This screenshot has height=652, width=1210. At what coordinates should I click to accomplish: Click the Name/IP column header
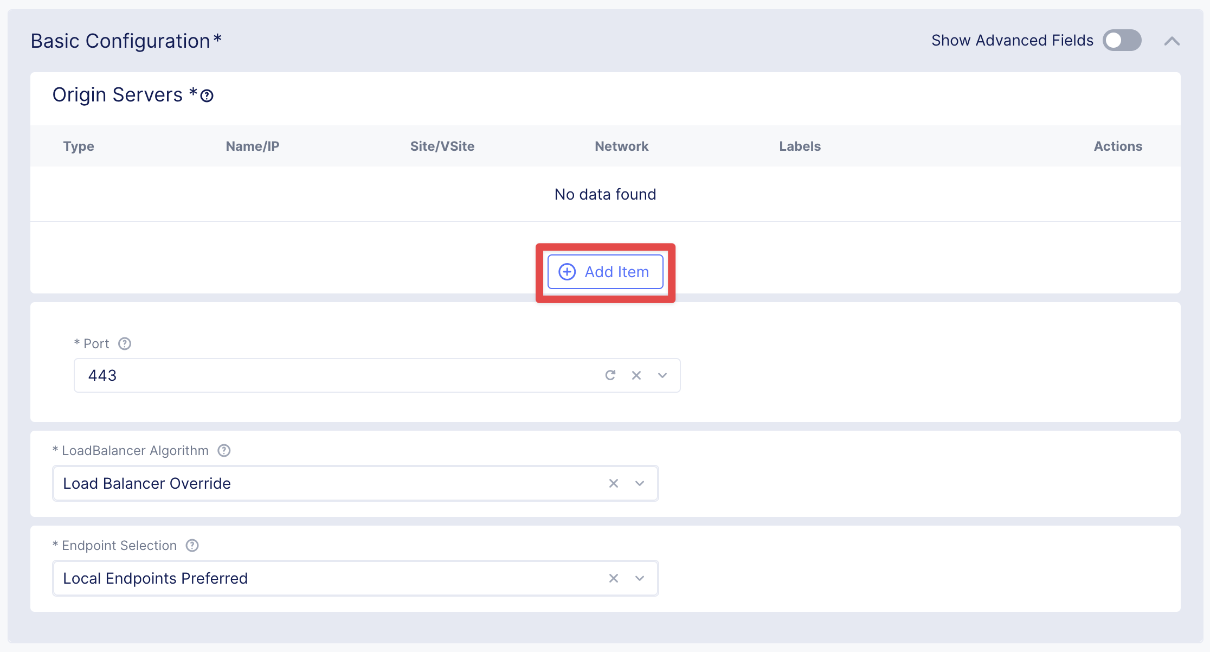click(253, 146)
